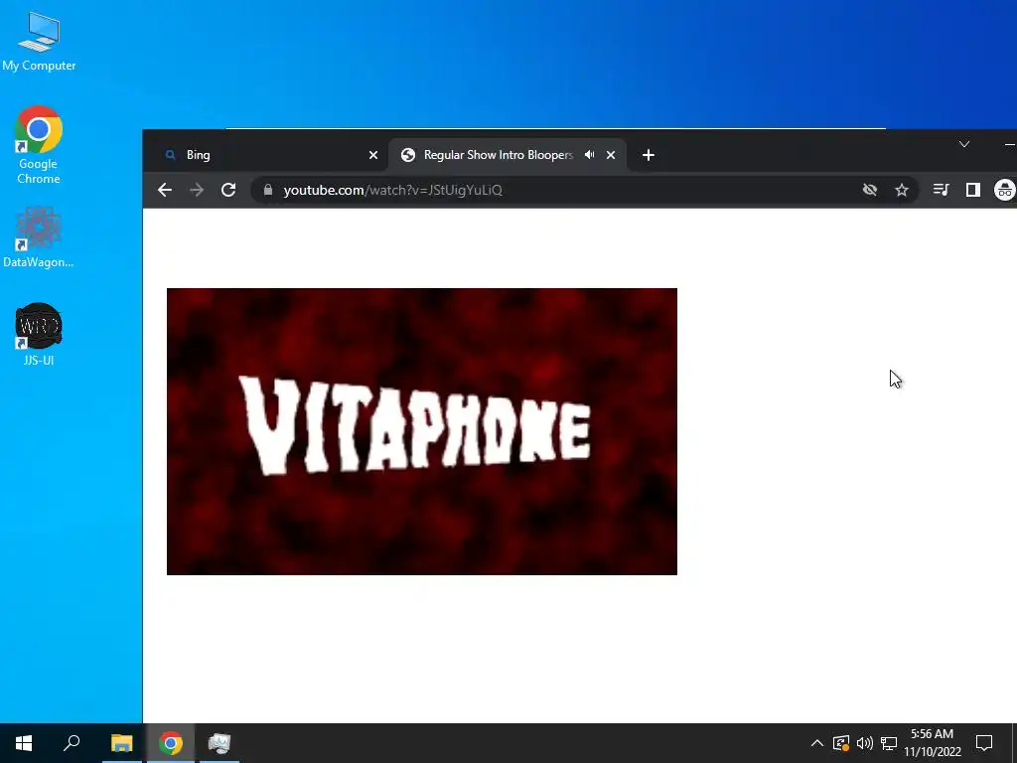This screenshot has height=763, width=1017.
Task: Toggle Chrome side panel
Action: coord(973,190)
